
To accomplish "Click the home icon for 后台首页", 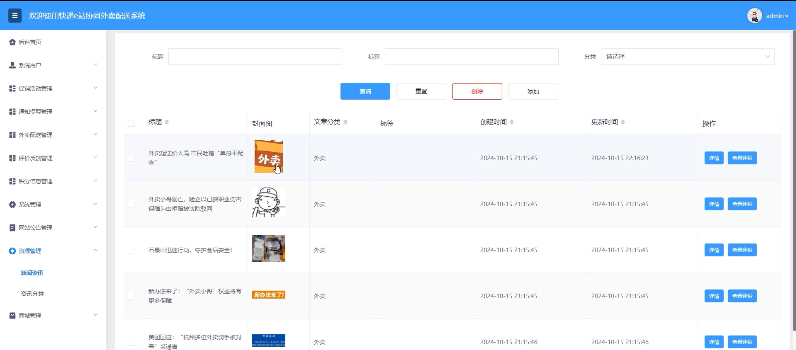I will (12, 42).
